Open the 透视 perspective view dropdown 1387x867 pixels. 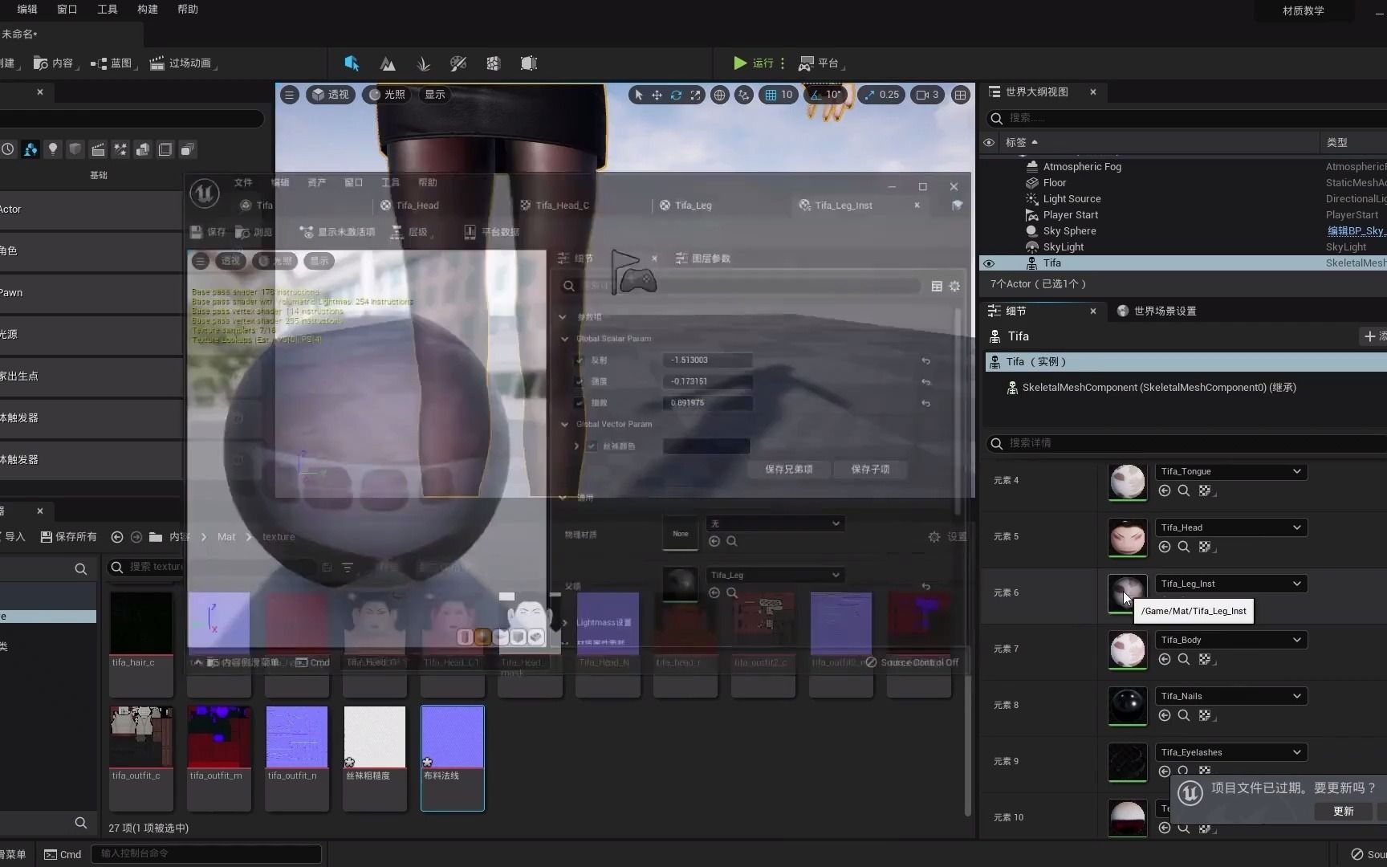(x=330, y=95)
